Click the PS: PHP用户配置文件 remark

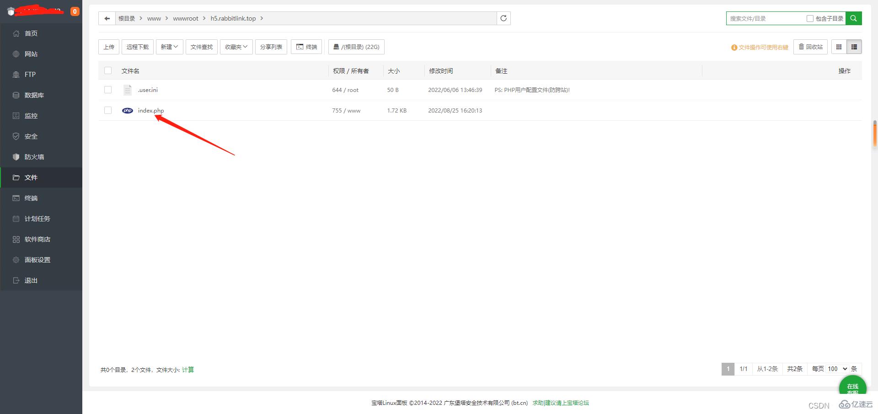tap(532, 90)
